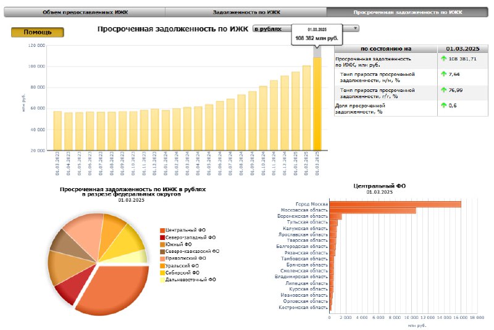Click the bar for 01.03.2025

click(x=317, y=104)
